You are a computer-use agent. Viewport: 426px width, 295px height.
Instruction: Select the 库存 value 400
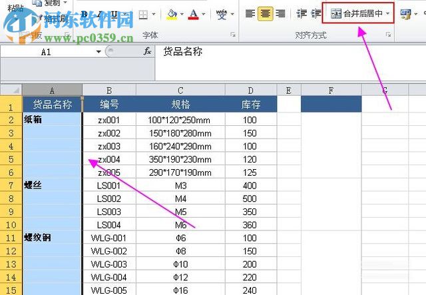click(x=251, y=185)
